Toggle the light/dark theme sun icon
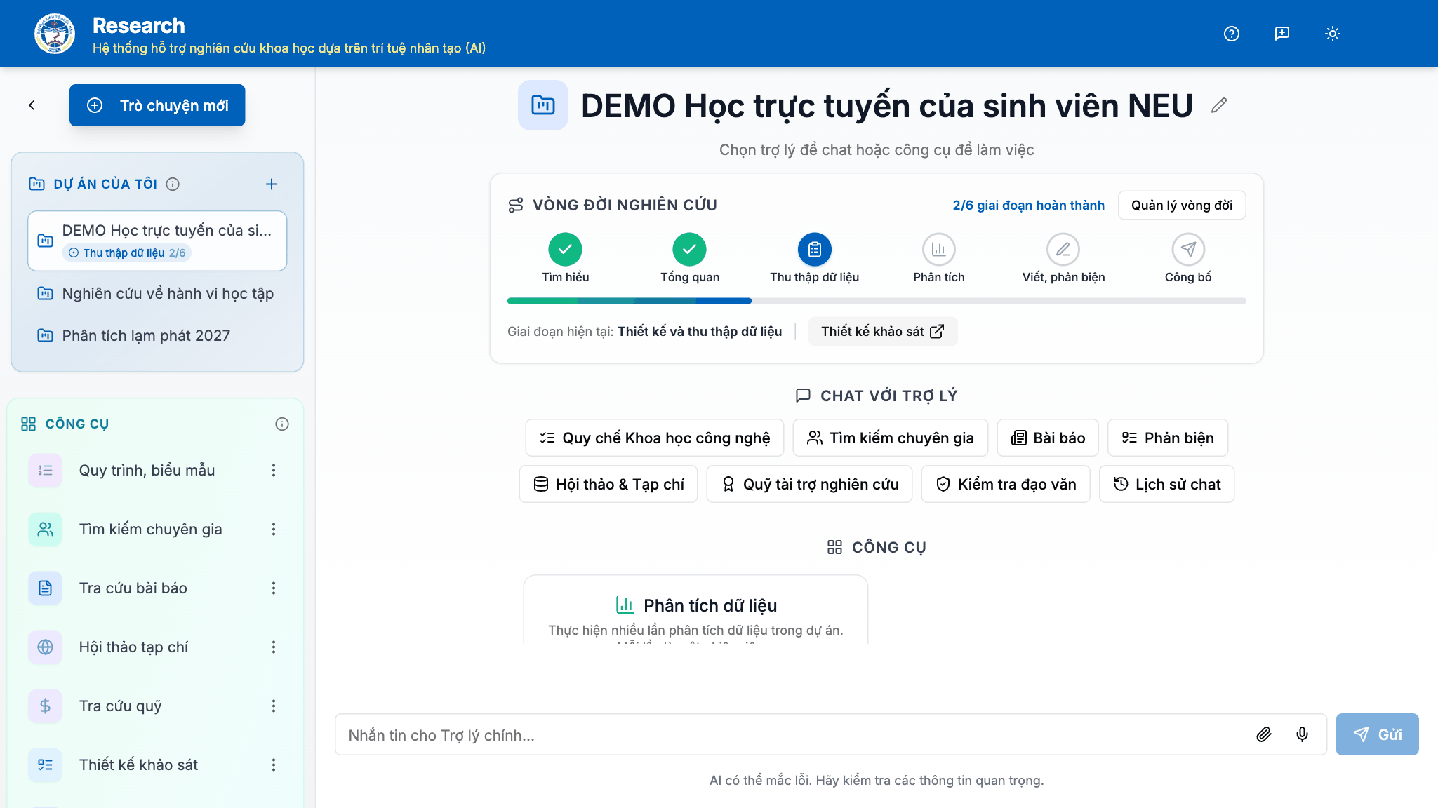Viewport: 1438px width, 808px height. 1332,34
